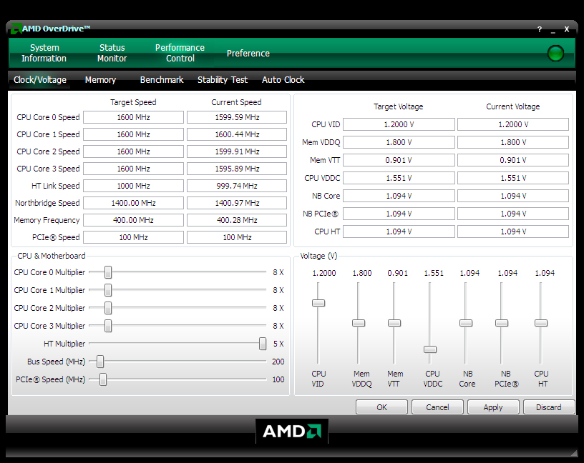Cancel out of Performance Control
584x463 pixels.
(437, 407)
